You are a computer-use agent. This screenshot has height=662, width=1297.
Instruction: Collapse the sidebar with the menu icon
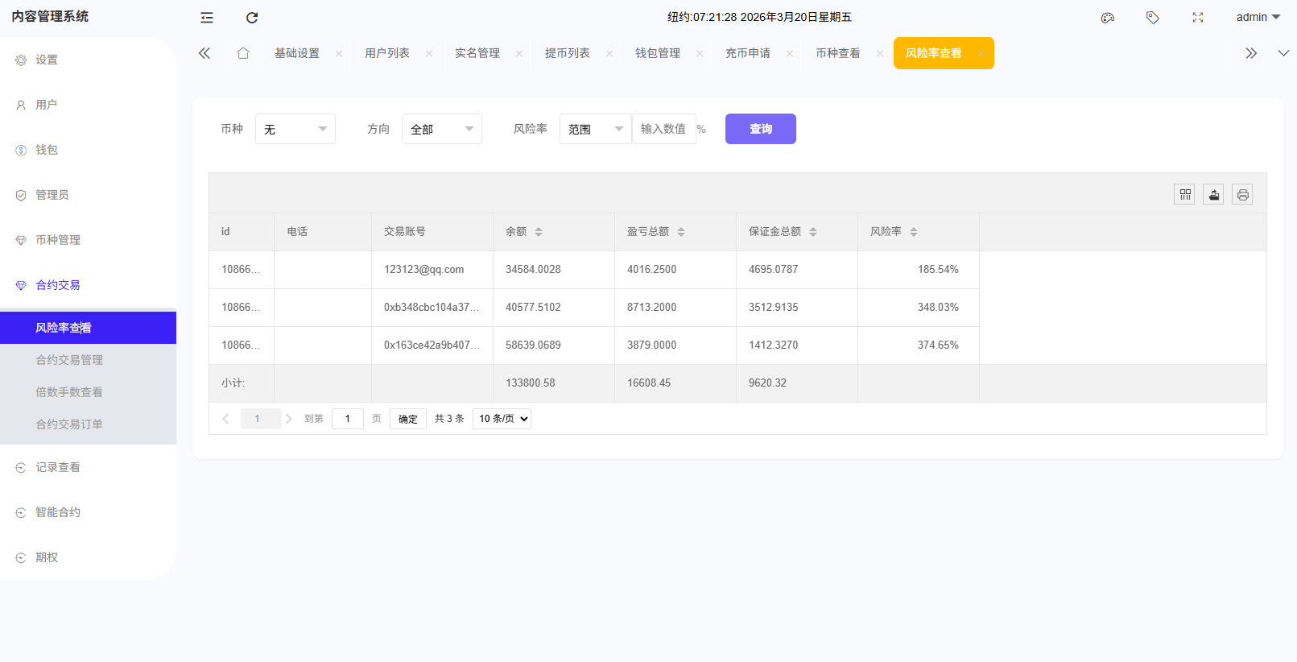point(207,18)
